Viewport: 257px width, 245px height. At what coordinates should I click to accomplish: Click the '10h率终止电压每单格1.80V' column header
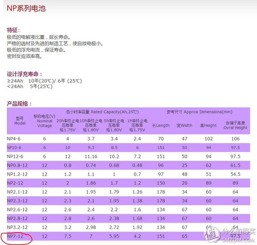point(91,125)
